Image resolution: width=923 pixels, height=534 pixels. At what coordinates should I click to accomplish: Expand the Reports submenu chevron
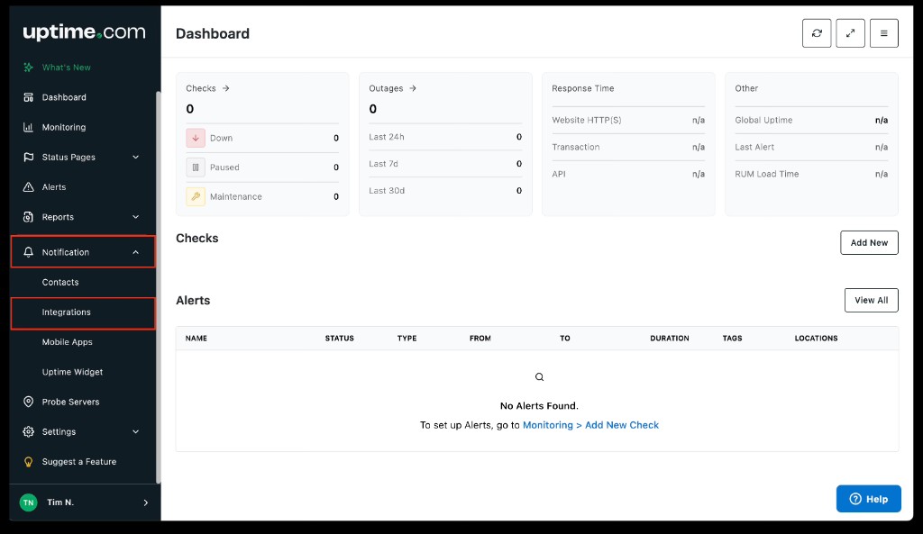[136, 217]
